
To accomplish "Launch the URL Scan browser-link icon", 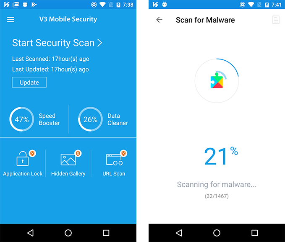I will point(114,160).
